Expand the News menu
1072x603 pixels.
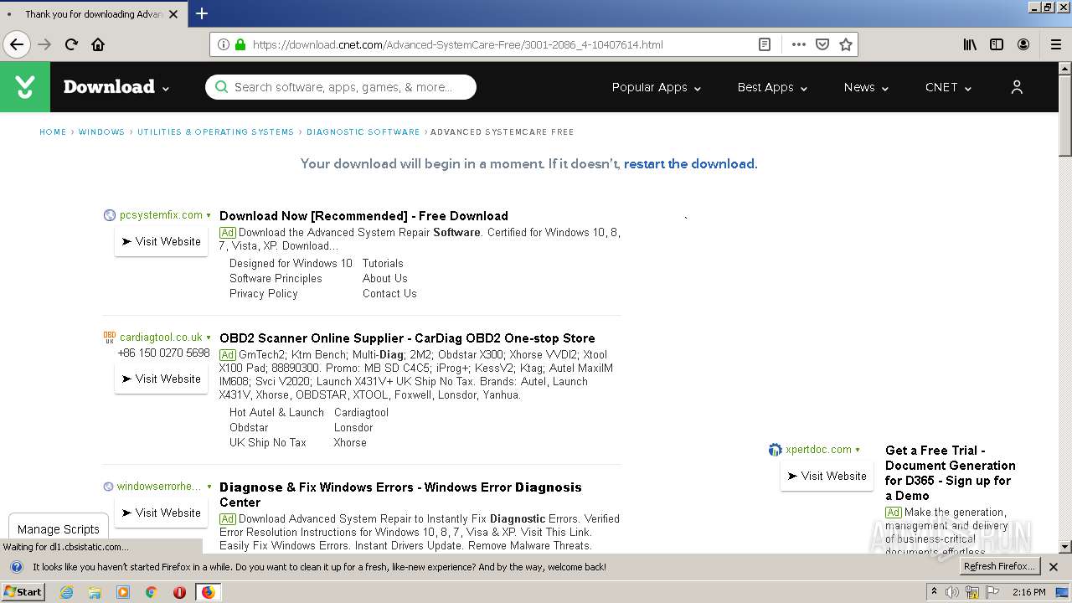coord(866,87)
